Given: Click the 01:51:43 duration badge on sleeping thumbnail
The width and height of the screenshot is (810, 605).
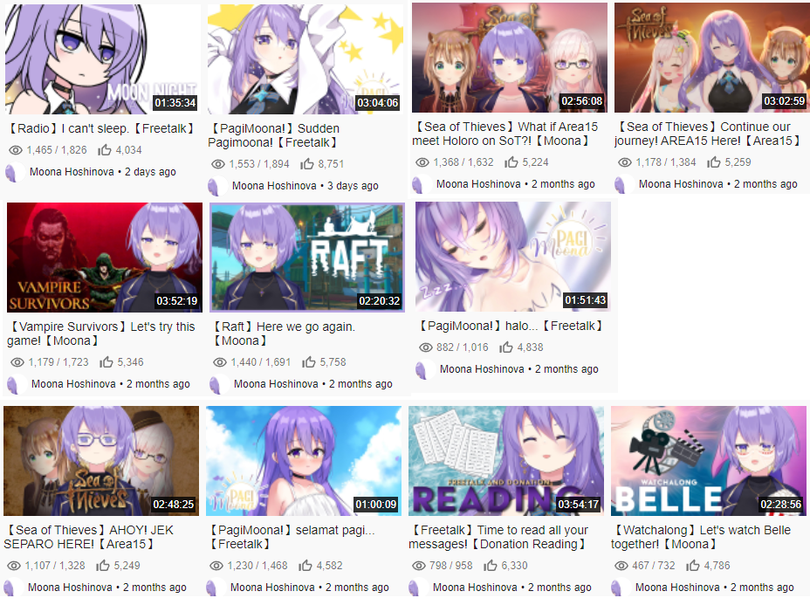Looking at the screenshot, I should (585, 300).
